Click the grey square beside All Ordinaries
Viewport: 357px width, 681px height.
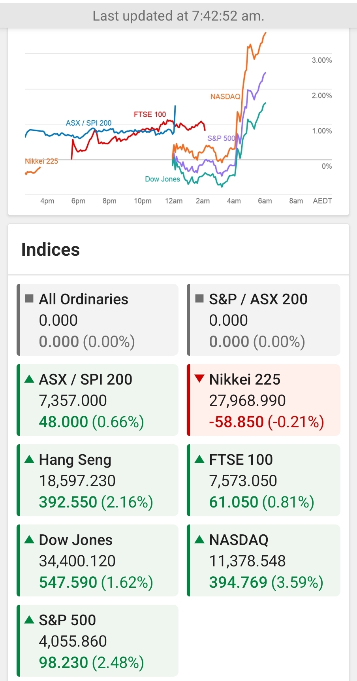tap(29, 298)
